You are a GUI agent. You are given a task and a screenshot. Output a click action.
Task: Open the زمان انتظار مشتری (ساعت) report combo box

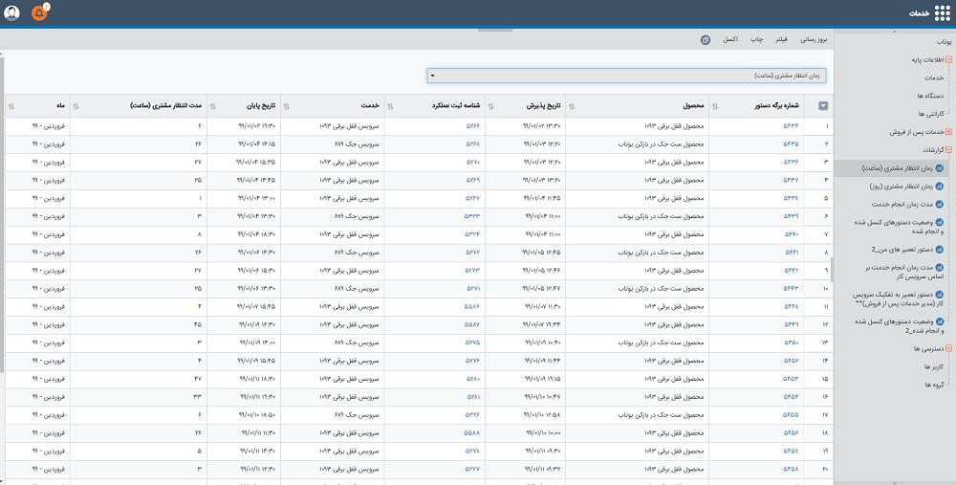627,76
